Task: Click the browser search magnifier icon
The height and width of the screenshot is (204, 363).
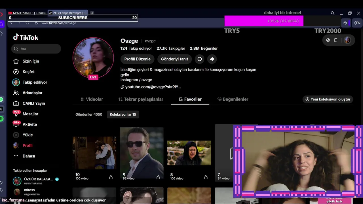Action: point(333,13)
